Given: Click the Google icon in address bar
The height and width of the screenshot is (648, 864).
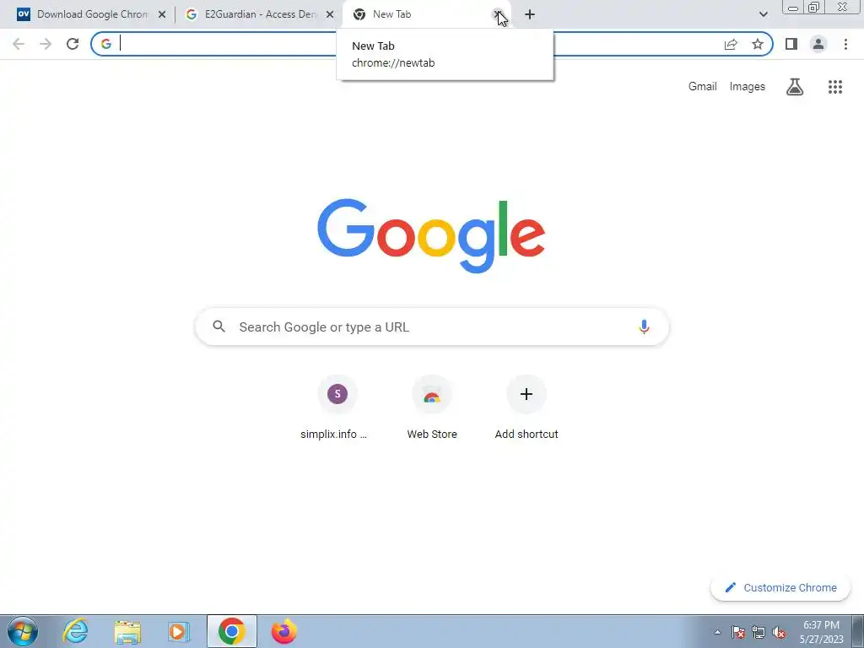Looking at the screenshot, I should point(105,44).
